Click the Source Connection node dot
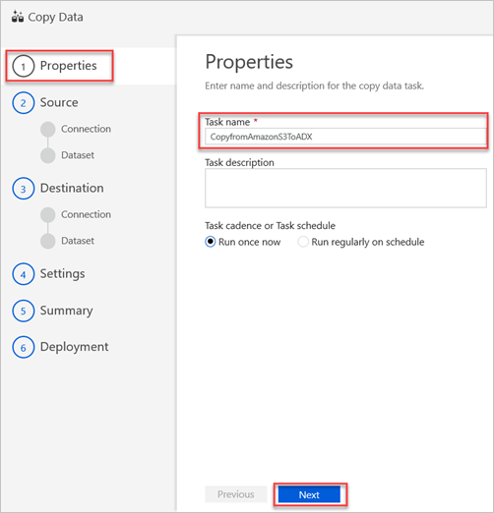Screen dimensions: 494x513 [x=48, y=129]
